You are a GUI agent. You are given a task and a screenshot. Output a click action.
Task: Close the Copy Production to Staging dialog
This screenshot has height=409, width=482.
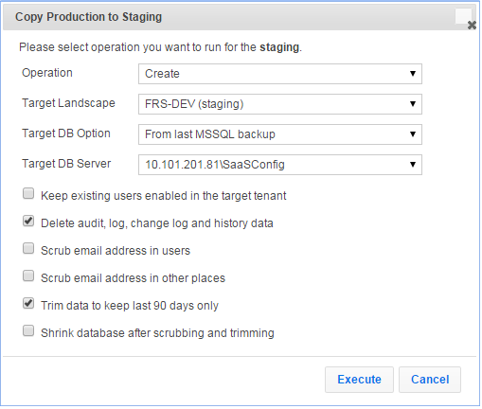click(x=472, y=25)
